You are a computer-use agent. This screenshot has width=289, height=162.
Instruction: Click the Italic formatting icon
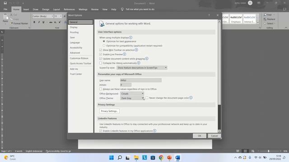(39, 22)
